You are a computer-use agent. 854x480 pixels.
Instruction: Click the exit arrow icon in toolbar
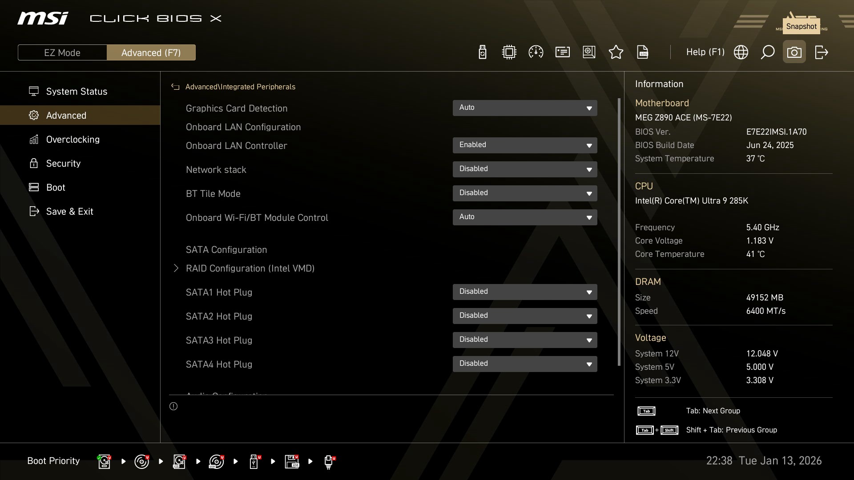tap(821, 52)
